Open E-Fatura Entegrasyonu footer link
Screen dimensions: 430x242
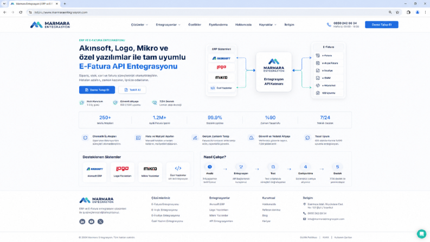tap(165, 205)
